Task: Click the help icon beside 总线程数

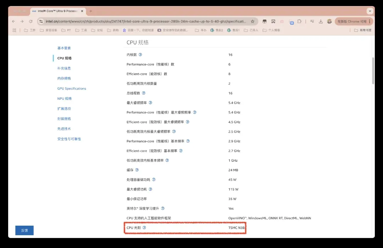Action: click(143, 93)
